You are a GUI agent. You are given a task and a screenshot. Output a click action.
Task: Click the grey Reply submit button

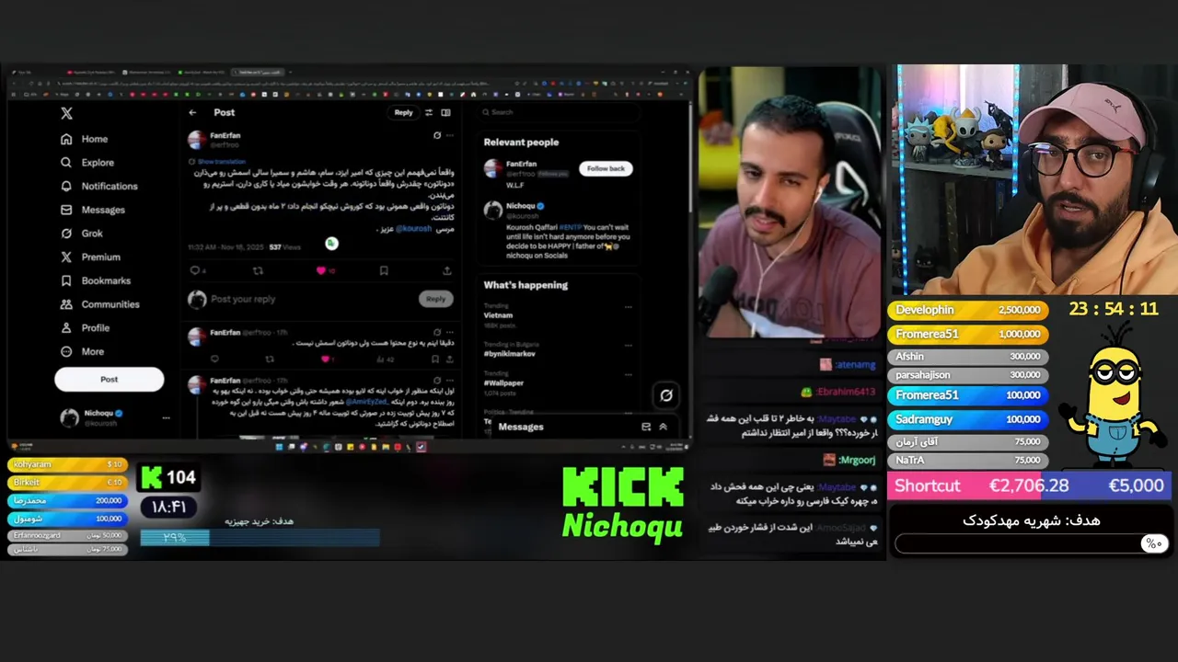[435, 299]
